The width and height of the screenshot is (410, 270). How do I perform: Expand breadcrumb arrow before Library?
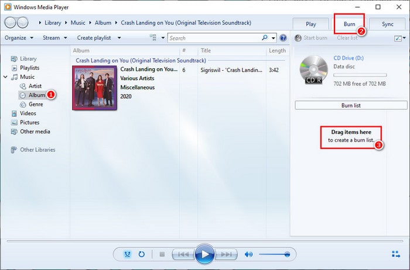[x=40, y=23]
